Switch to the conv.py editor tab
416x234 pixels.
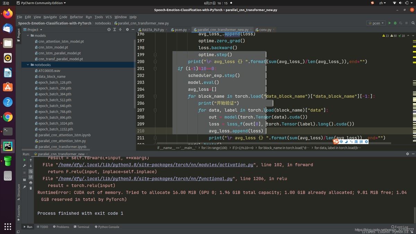pyautogui.click(x=265, y=30)
